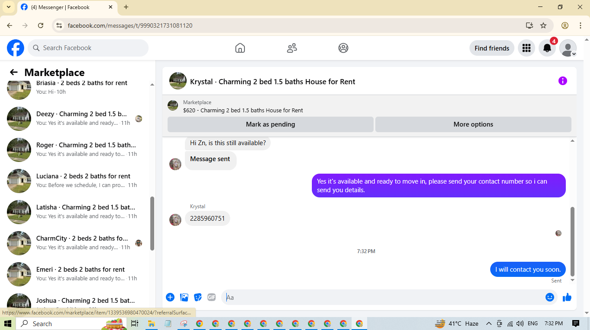Click the Facebook logo
This screenshot has width=590, height=330.
click(x=16, y=48)
